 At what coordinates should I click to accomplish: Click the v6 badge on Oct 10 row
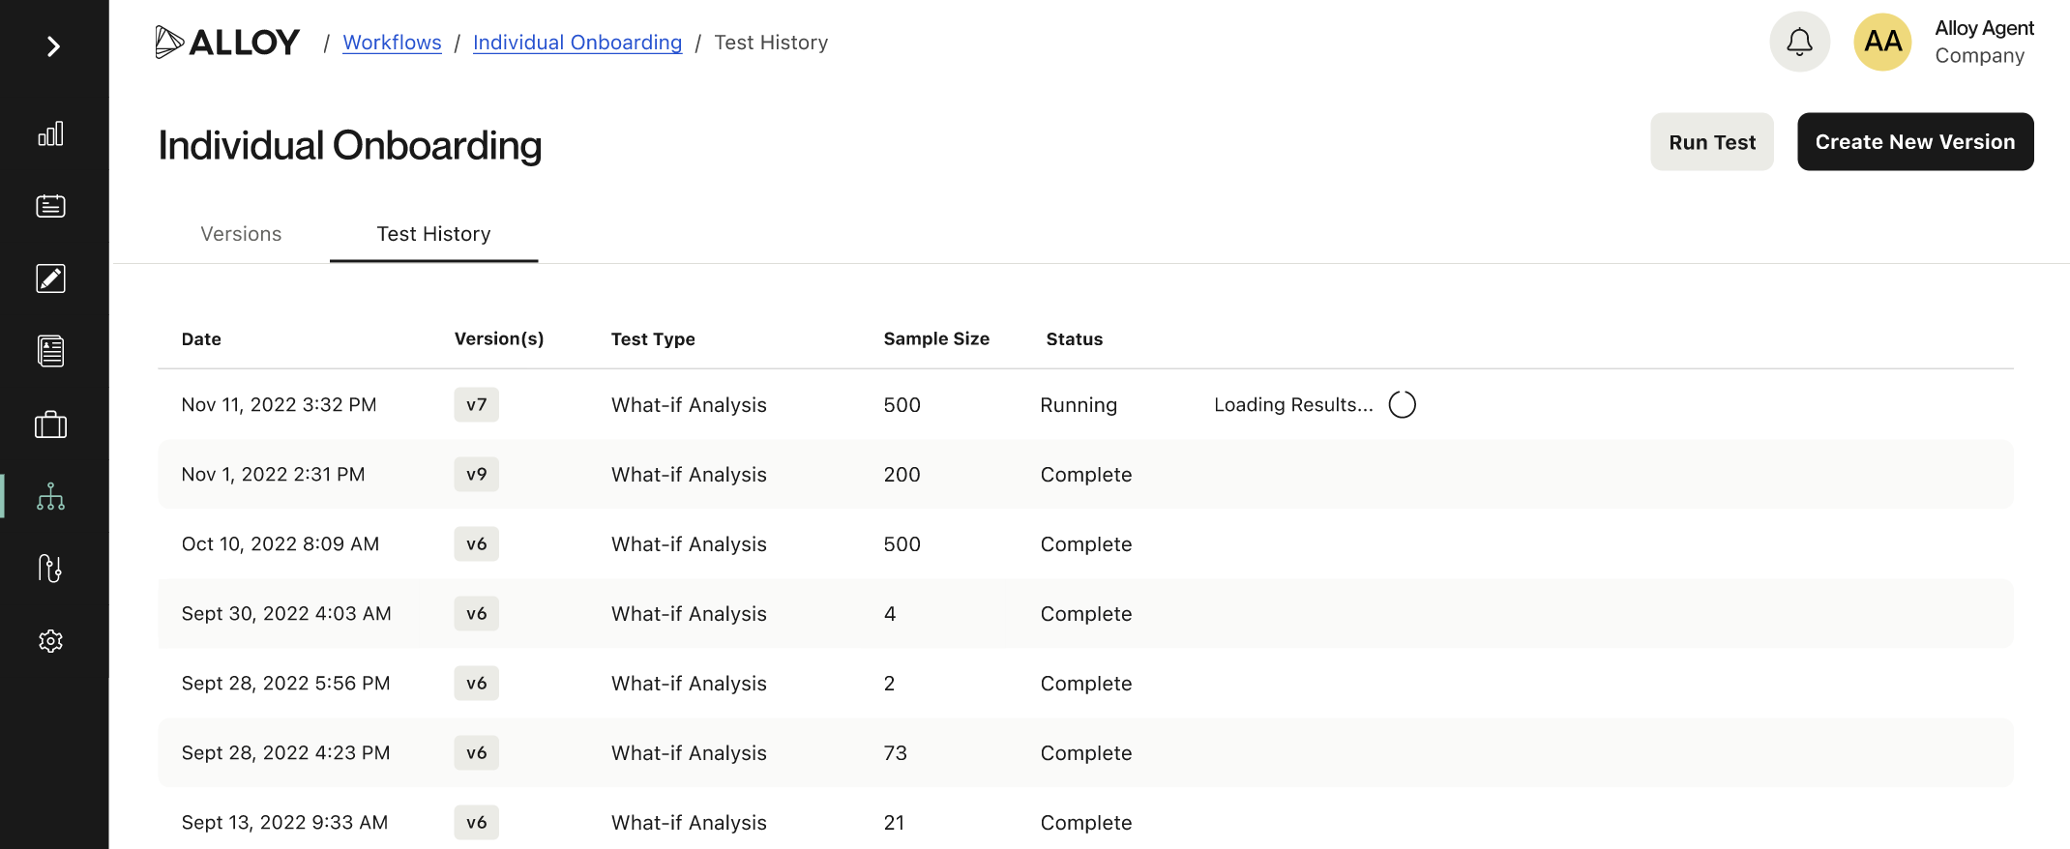pyautogui.click(x=476, y=544)
